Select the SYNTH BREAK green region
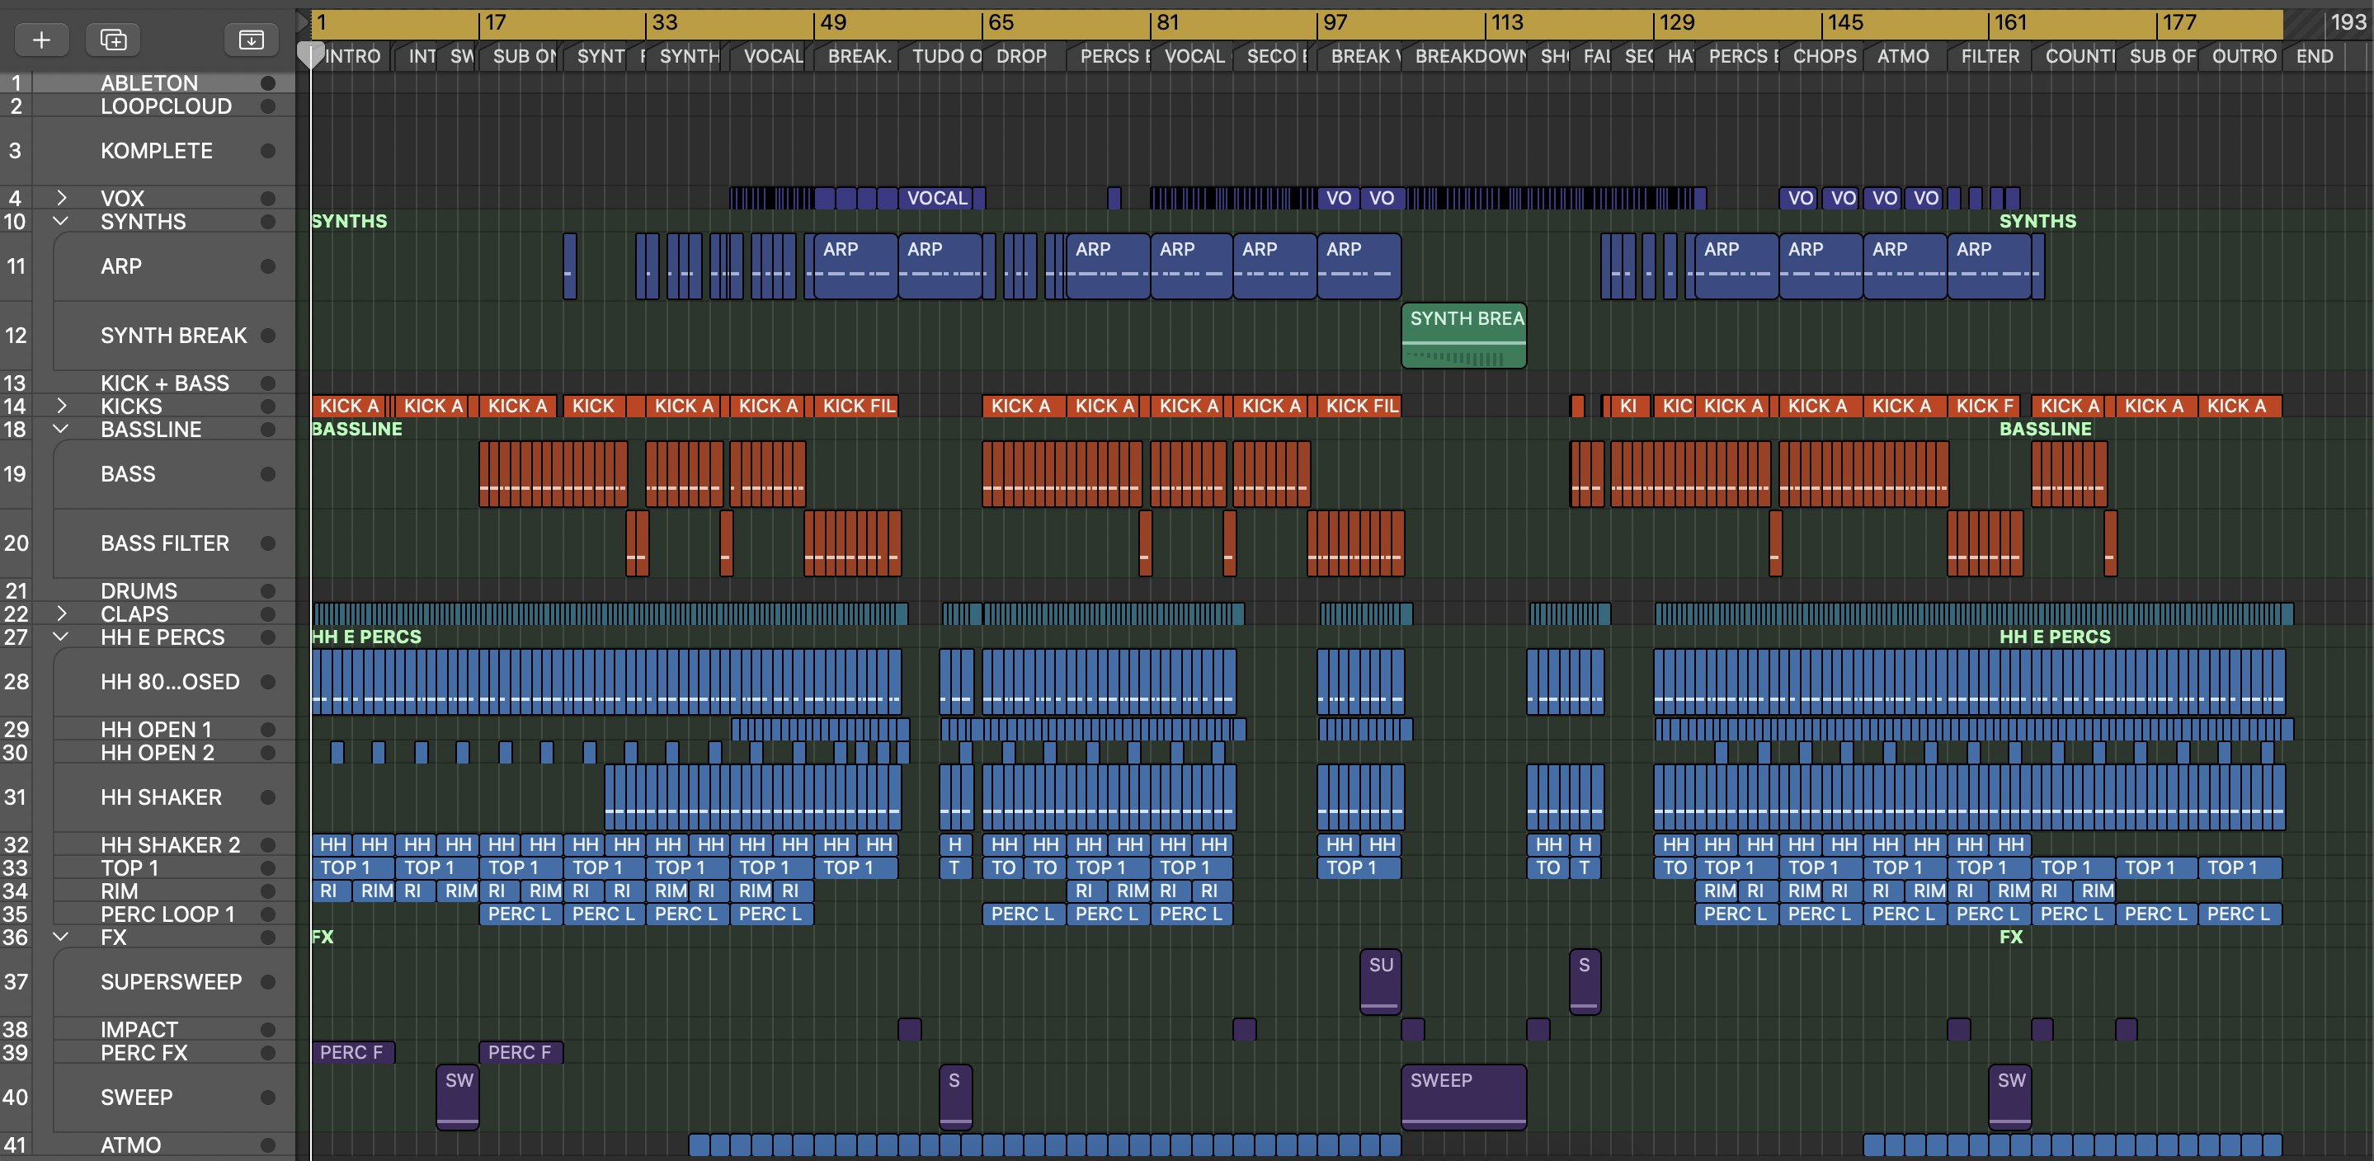Image resolution: width=2374 pixels, height=1161 pixels. click(x=1463, y=336)
